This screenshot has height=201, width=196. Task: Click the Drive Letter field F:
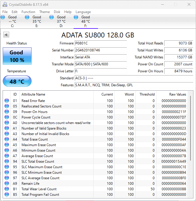101,71
